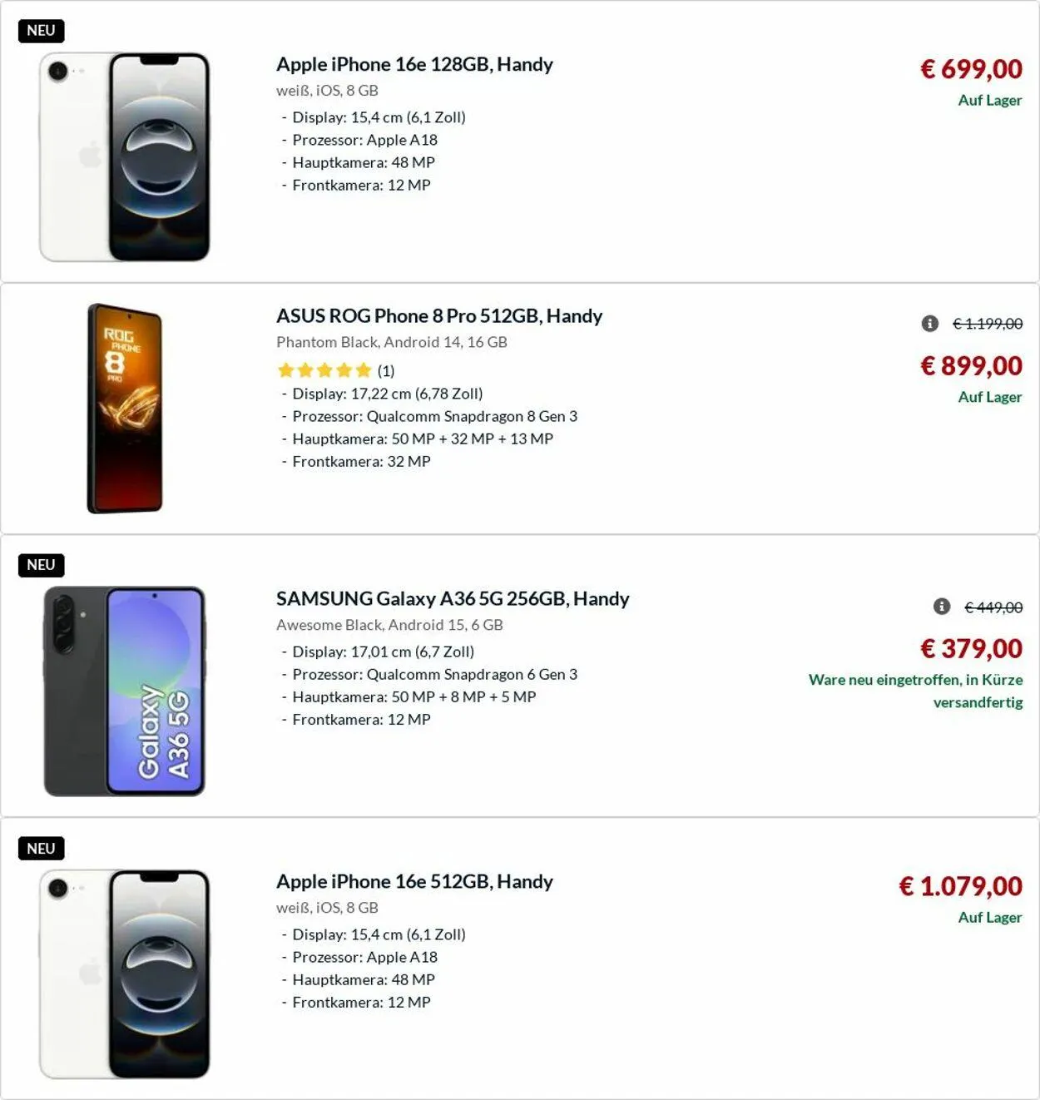Open SAMSUNG Galaxy A36 5G 256GB title
The height and width of the screenshot is (1100, 1040).
tap(453, 599)
